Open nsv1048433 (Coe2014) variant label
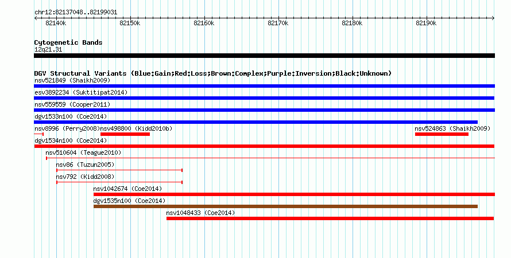The image size is (511, 258). point(200,213)
